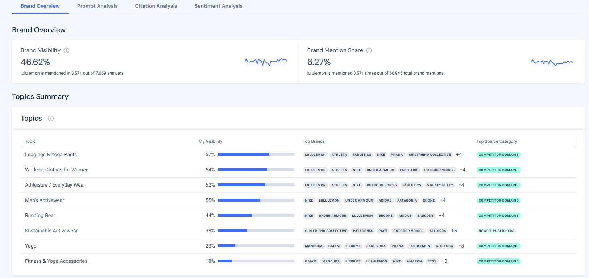Click BROOKS tag in Running Gear row
Screen dimensions: 589x278
pyautogui.click(x=386, y=216)
